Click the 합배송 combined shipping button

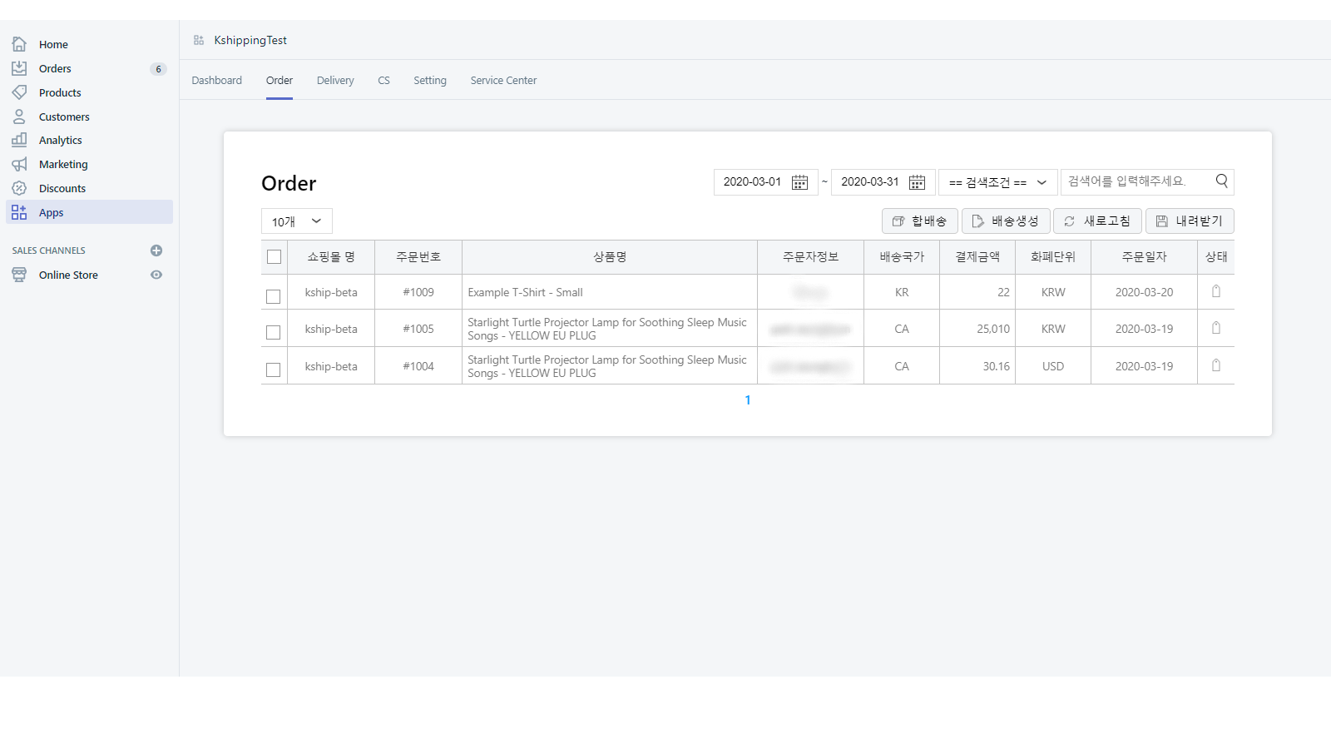click(920, 221)
